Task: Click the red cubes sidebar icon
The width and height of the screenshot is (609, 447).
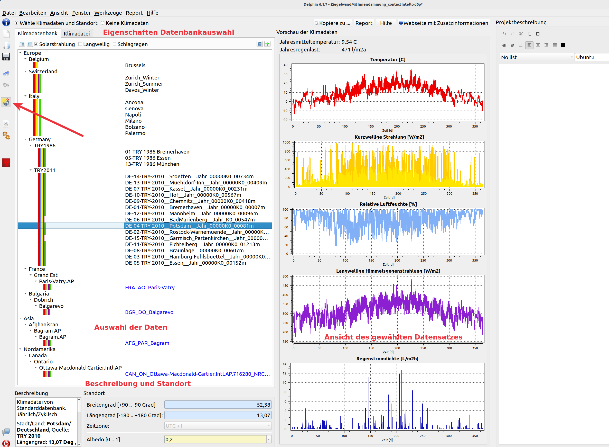Action: pyautogui.click(x=6, y=162)
